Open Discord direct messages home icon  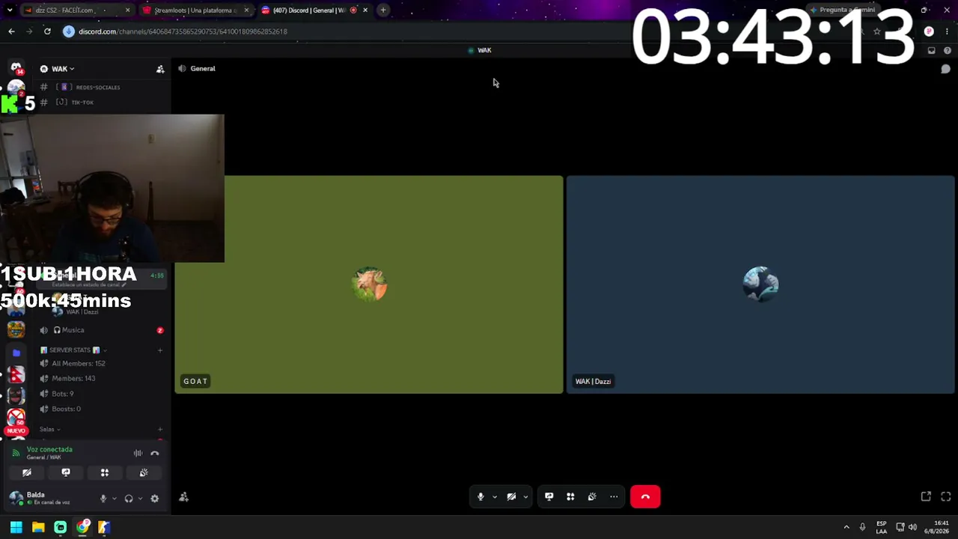click(x=16, y=68)
